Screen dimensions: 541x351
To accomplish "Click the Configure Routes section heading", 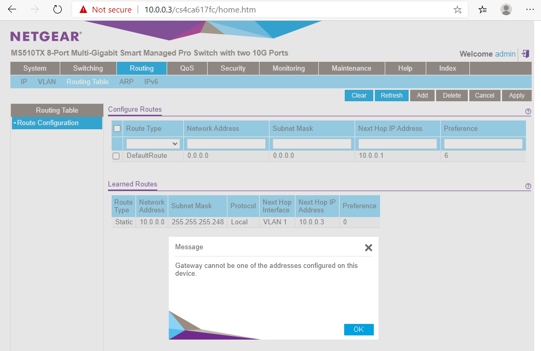I will tap(135, 110).
